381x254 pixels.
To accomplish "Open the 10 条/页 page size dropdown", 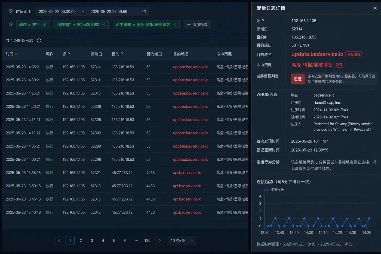I will pos(182,240).
